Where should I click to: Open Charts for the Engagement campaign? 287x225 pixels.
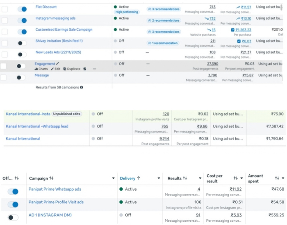(41, 69)
